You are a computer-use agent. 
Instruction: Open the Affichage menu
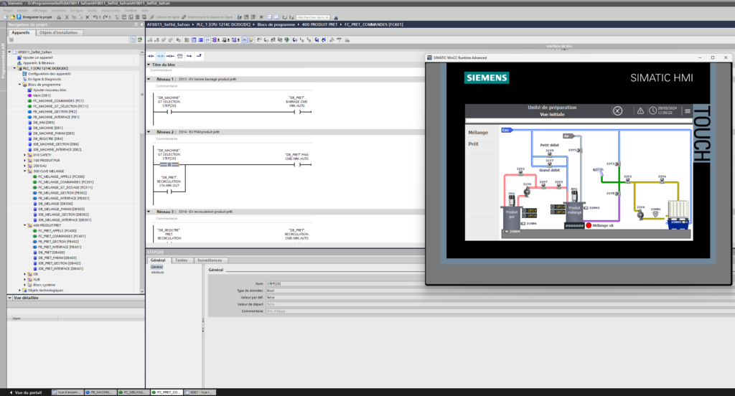pos(40,10)
